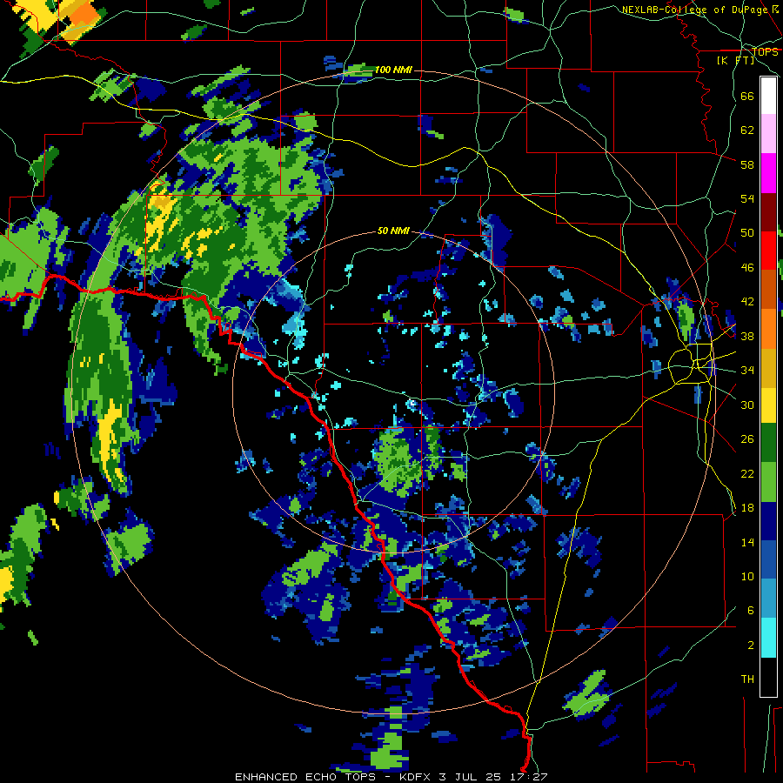Click the legend value '58'
The image size is (783, 783).
click(747, 164)
